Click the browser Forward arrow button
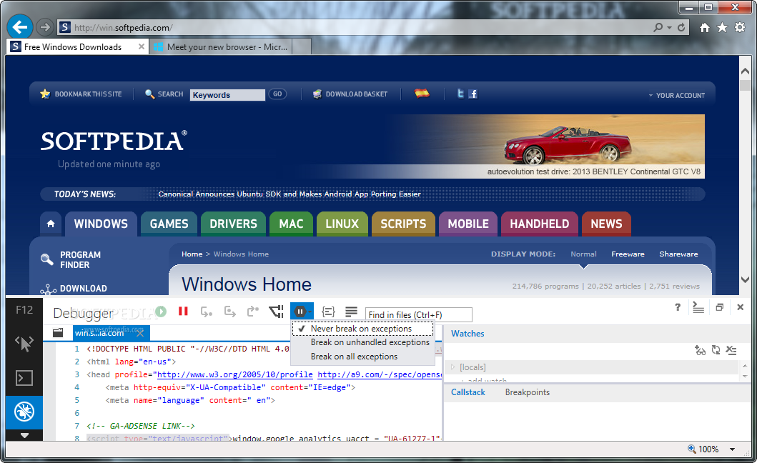 pyautogui.click(x=45, y=27)
